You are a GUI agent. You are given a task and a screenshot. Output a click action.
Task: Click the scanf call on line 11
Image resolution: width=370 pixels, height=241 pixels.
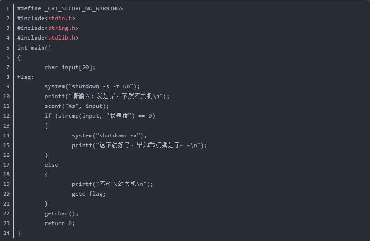pos(77,106)
